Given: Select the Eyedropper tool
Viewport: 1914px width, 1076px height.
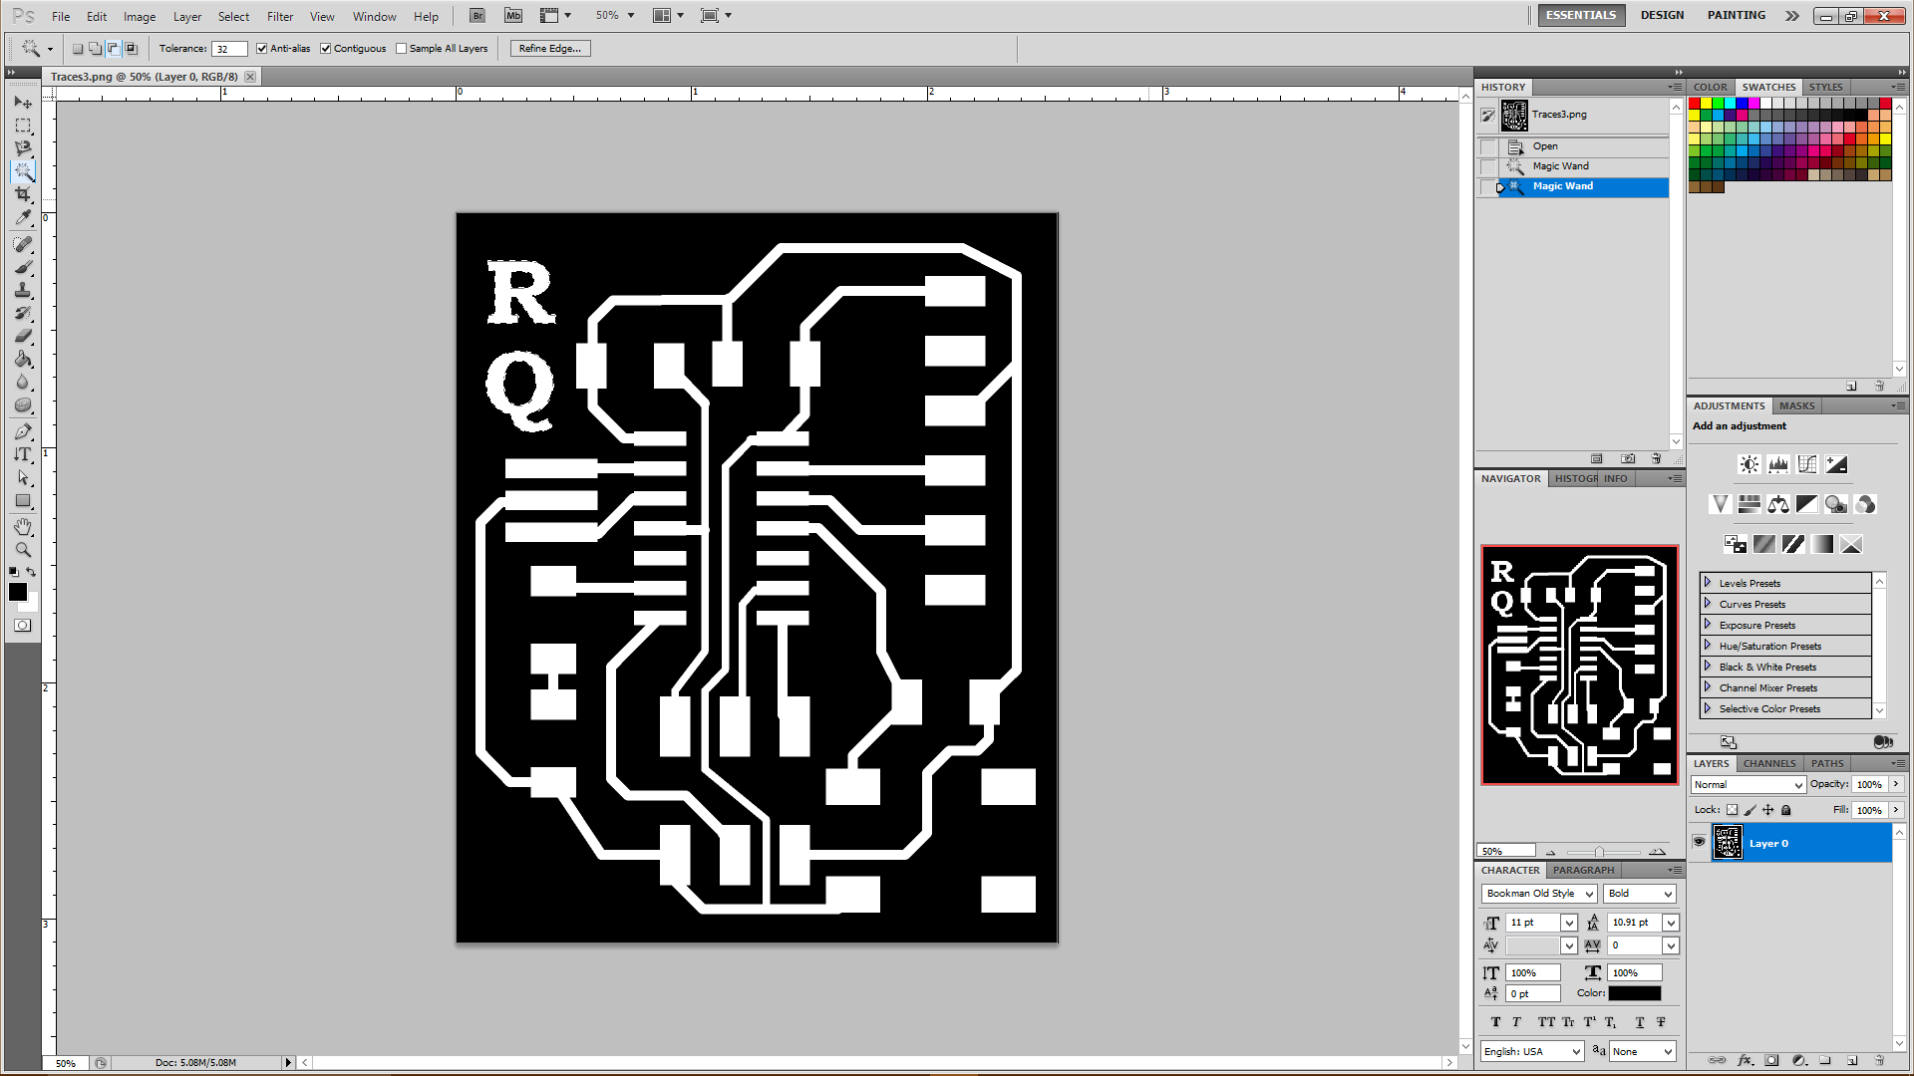Looking at the screenshot, I should click(22, 217).
